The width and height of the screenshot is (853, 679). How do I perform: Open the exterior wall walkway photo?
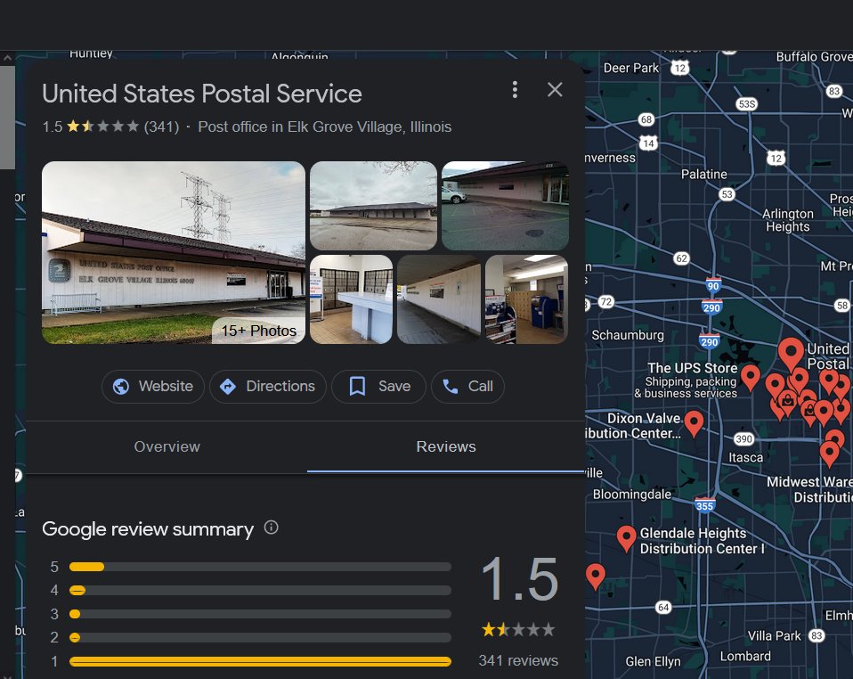coord(439,299)
